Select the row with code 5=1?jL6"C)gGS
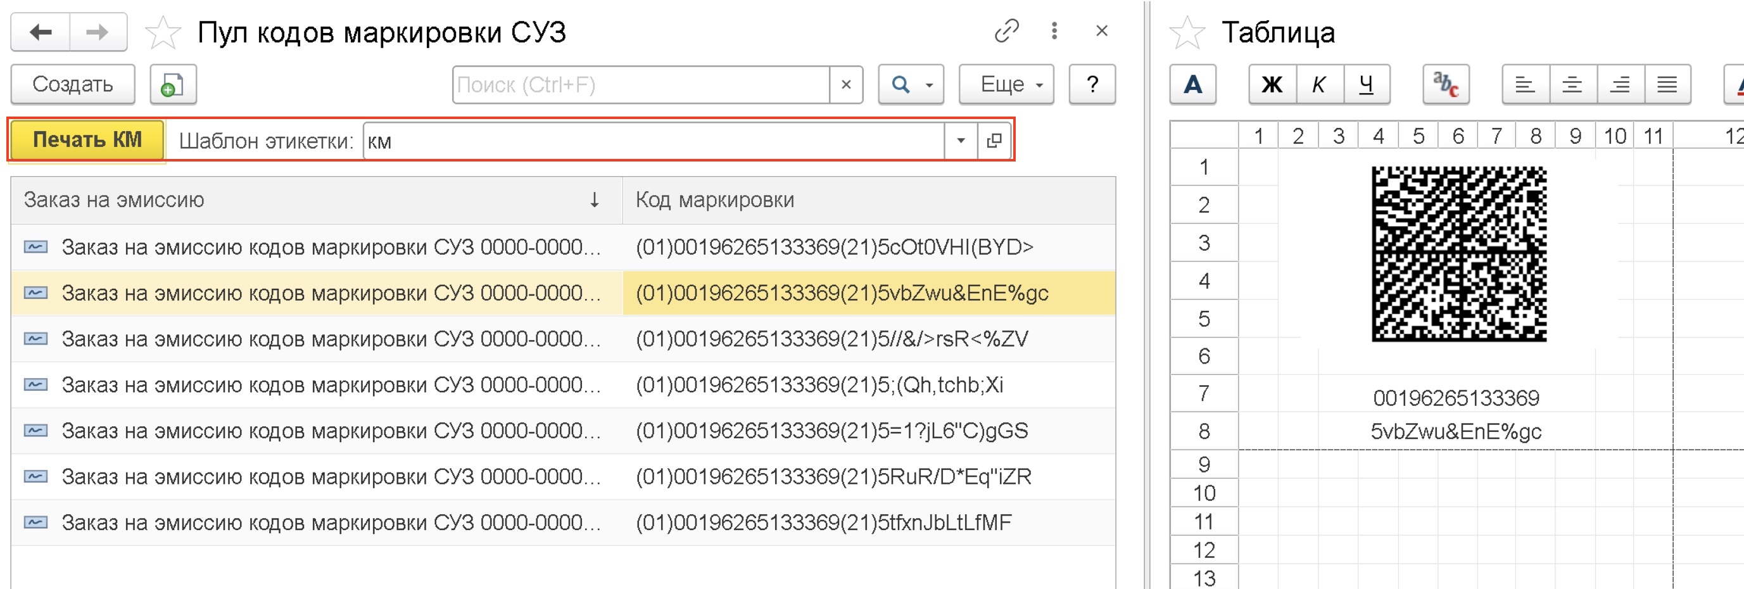 coord(563,431)
